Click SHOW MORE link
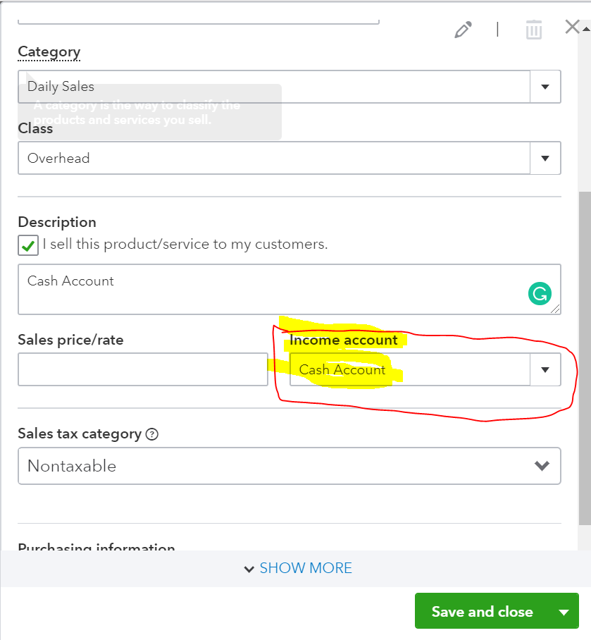Viewport: 591px width, 640px height. pos(306,568)
